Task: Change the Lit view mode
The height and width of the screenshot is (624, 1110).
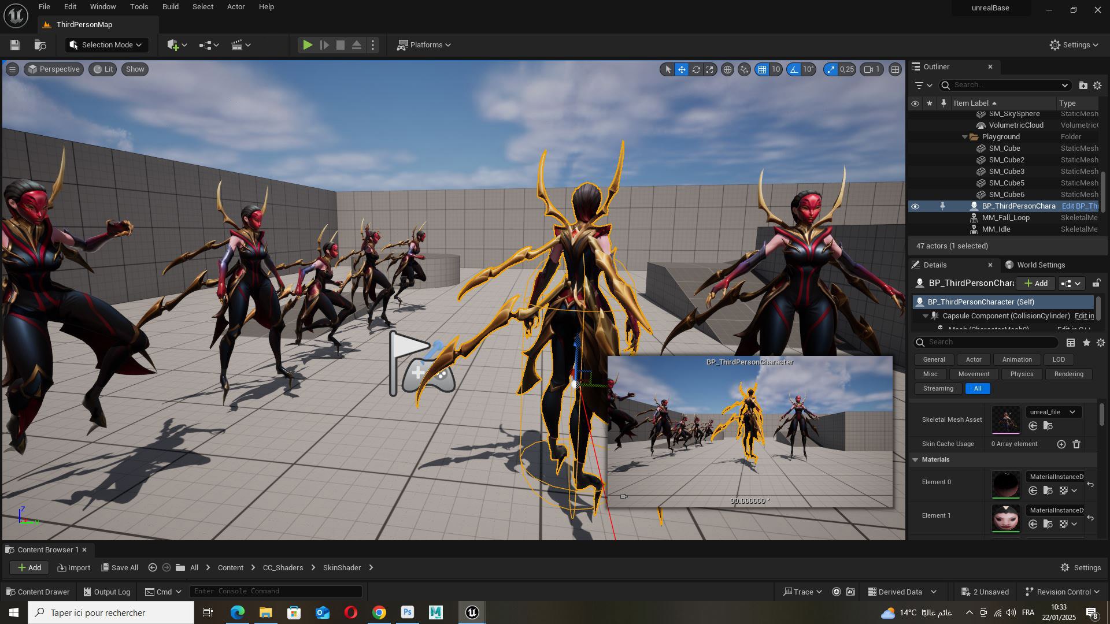Action: [103, 69]
